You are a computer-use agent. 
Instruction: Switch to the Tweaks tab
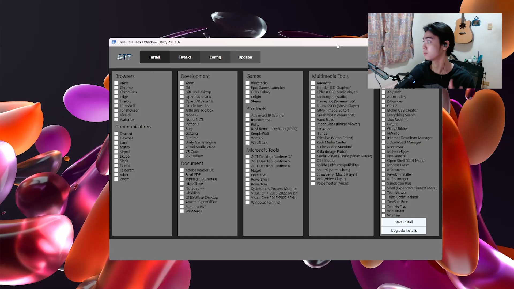point(185,57)
